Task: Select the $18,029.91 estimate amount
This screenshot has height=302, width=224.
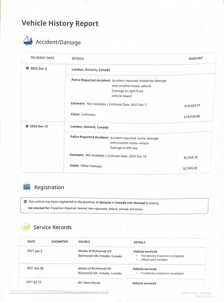Action: (192, 106)
